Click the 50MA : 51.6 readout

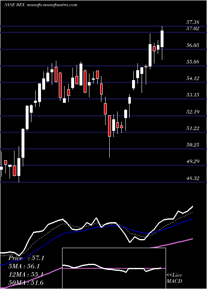tap(26, 283)
